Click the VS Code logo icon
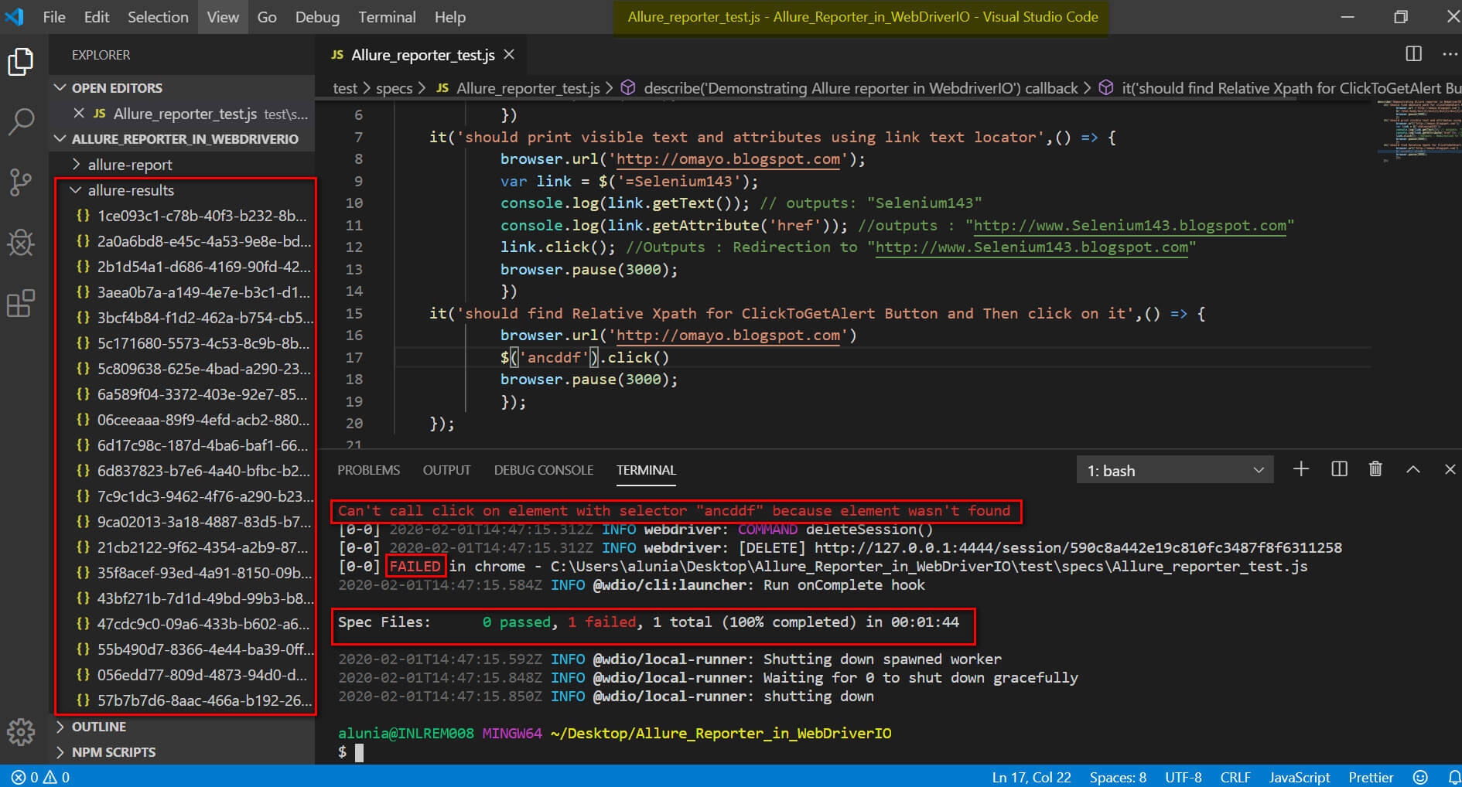Image resolution: width=1462 pixels, height=787 pixels. (14, 16)
